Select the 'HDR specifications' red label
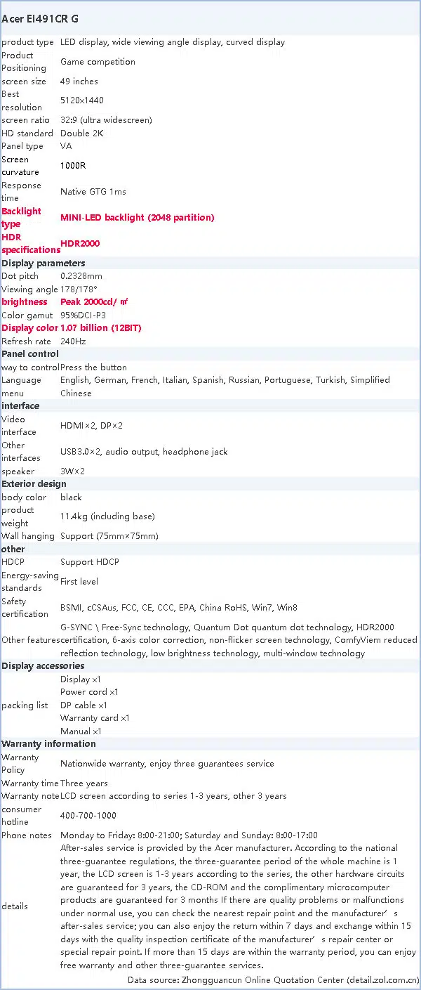Image resolution: width=421 pixels, height=990 pixels. coord(31,244)
